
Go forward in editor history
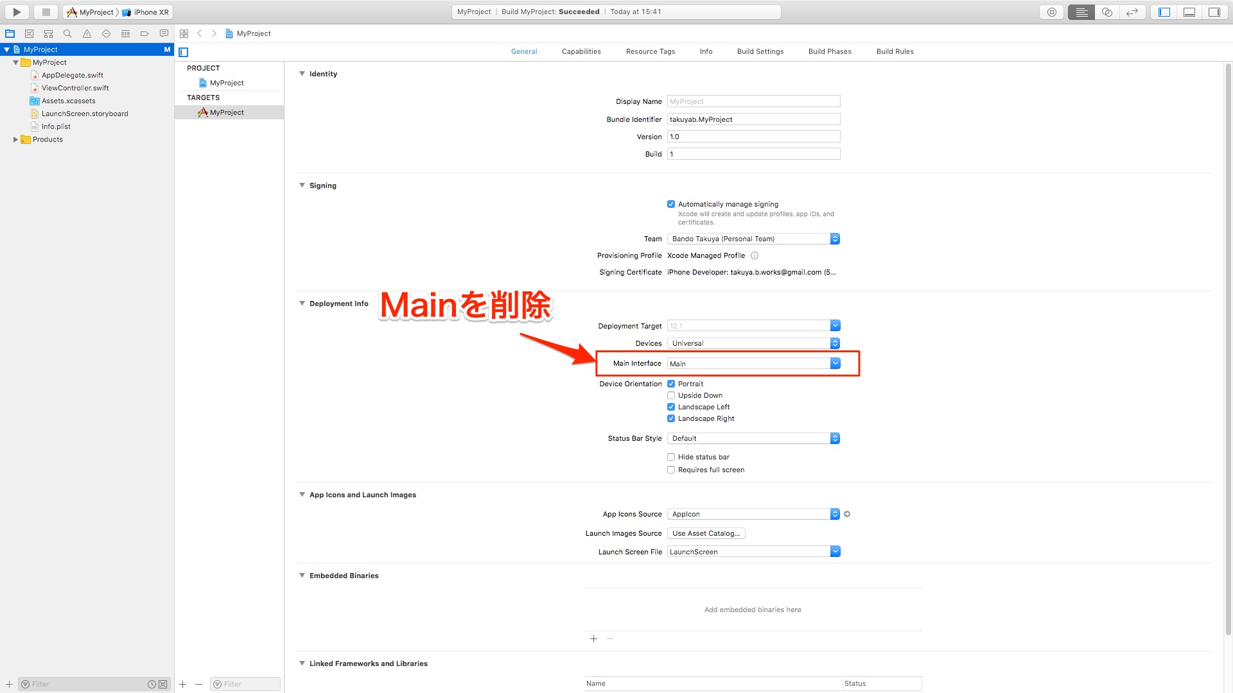214,33
